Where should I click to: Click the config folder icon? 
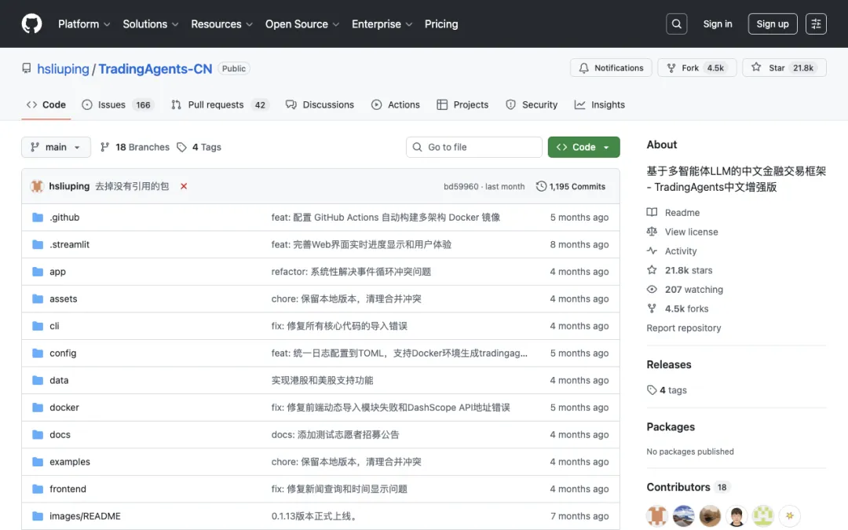click(38, 353)
